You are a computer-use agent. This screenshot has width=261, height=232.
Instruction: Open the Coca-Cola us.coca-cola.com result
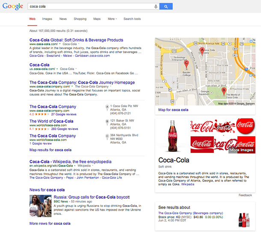pos(39,65)
